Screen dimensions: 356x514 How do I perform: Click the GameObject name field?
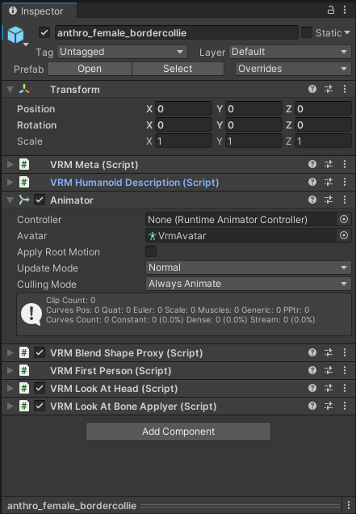[177, 33]
